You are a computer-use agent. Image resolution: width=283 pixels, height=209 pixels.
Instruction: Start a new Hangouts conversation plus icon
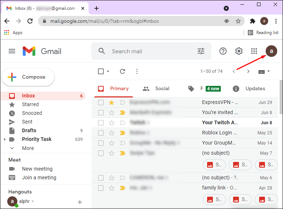coord(80,202)
